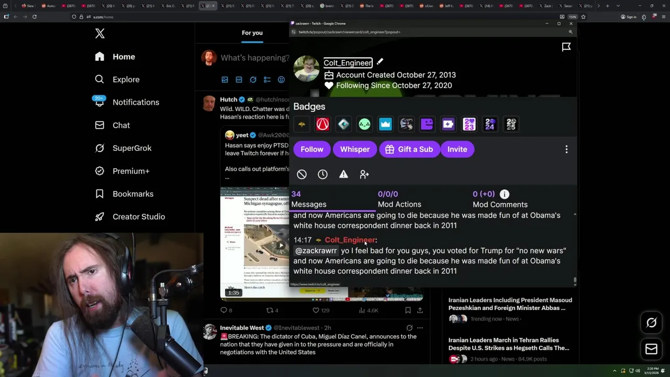The width and height of the screenshot is (670, 377).
Task: Click the add image icon in composer
Action: click(x=225, y=80)
